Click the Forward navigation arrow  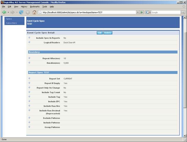pos(12,12)
